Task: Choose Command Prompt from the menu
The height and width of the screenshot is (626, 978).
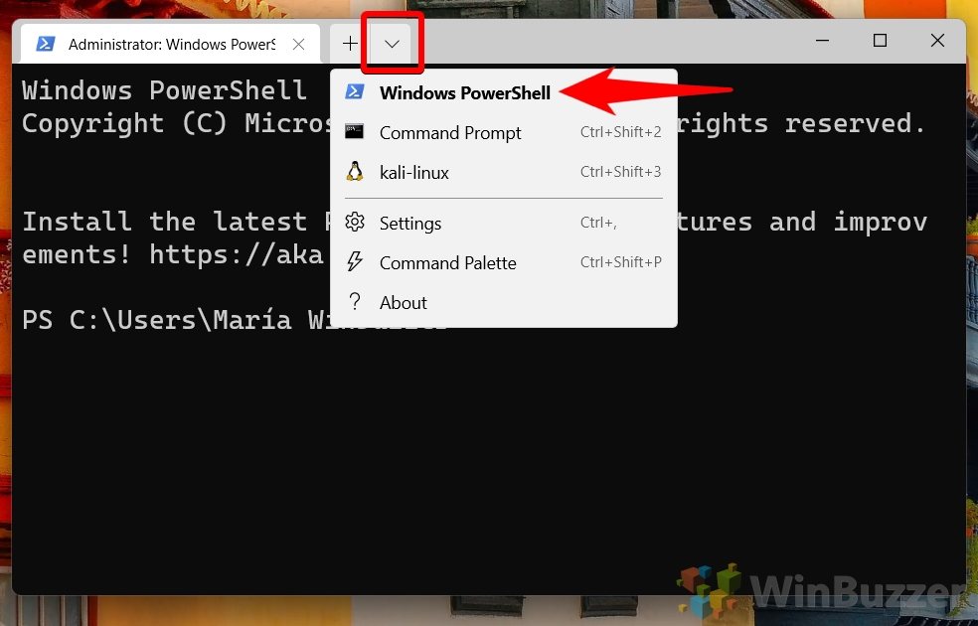Action: tap(503, 133)
